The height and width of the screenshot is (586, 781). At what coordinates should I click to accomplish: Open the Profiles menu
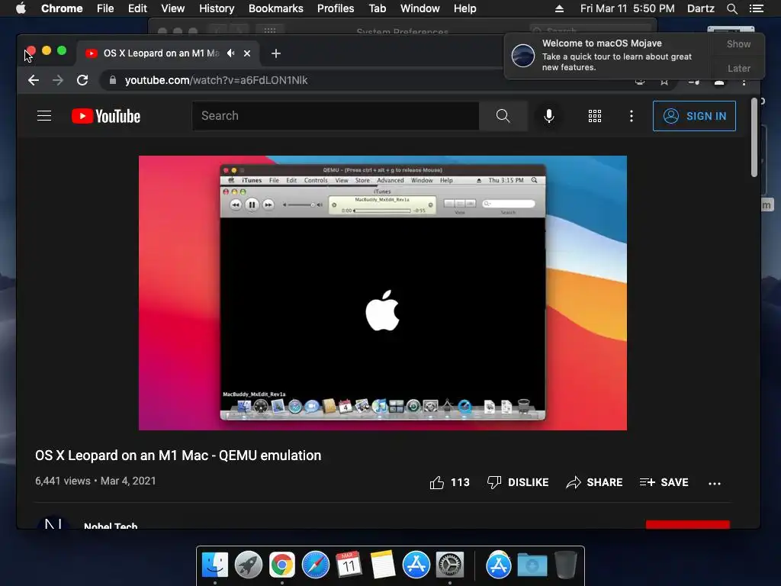pyautogui.click(x=336, y=8)
